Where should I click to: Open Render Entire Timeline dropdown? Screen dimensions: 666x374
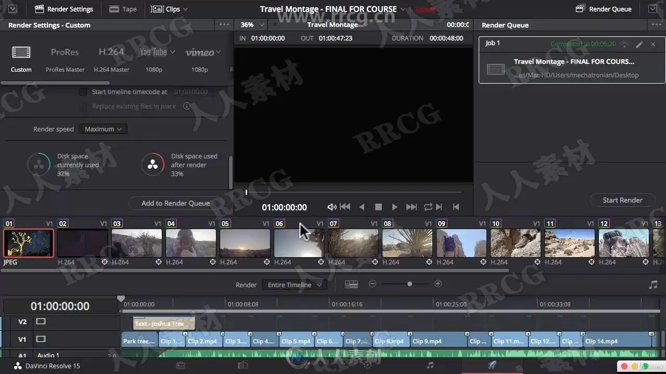click(x=294, y=285)
